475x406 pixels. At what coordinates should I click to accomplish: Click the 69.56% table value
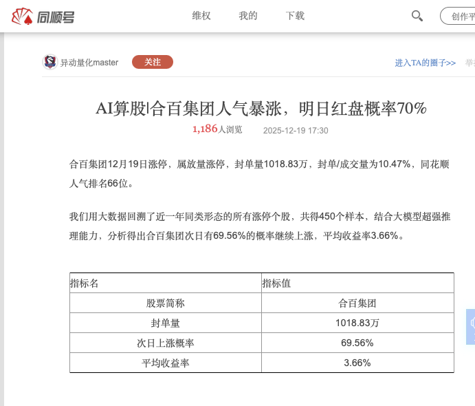(x=357, y=343)
